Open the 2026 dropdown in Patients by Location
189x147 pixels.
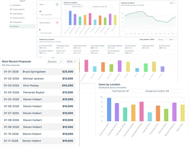click(x=172, y=39)
